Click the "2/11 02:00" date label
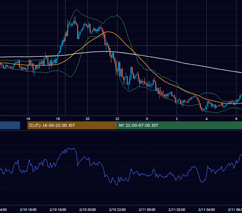The width and height of the screenshot is (242, 213). click(x=177, y=209)
